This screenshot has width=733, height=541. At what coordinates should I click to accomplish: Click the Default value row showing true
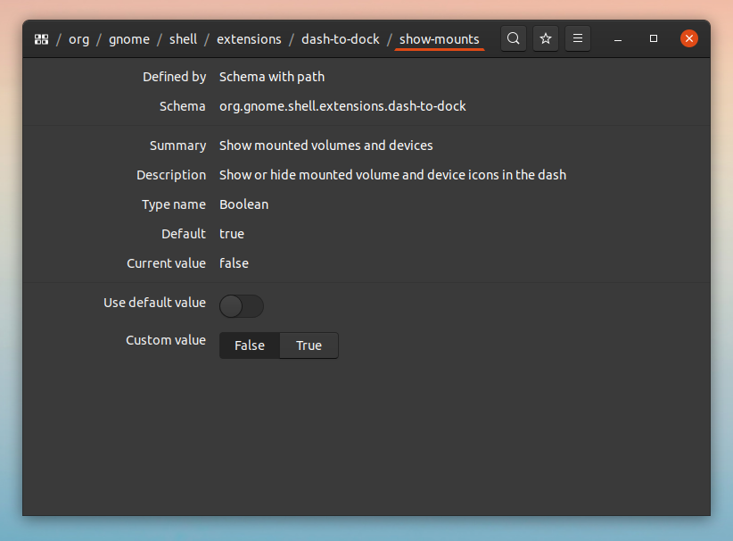pos(231,234)
